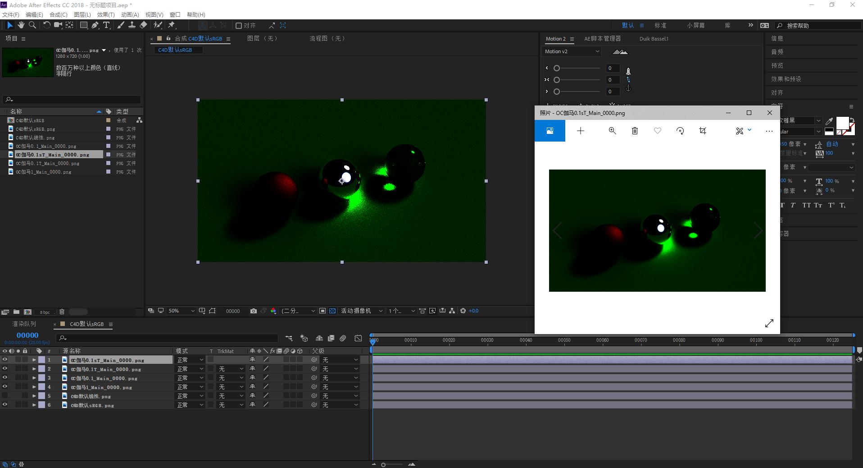Open the 效果(T) menu
The image size is (863, 468).
106,14
